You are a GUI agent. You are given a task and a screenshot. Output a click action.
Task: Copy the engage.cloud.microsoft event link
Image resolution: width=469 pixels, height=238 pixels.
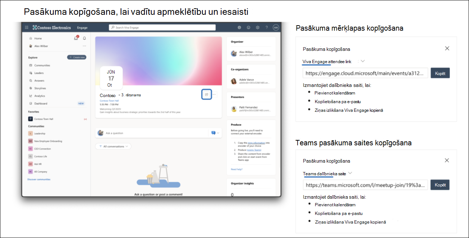440,73
